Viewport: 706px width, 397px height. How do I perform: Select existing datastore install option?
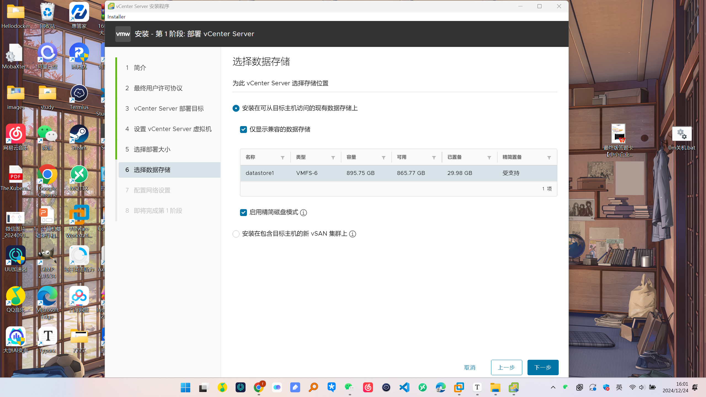coord(236,108)
